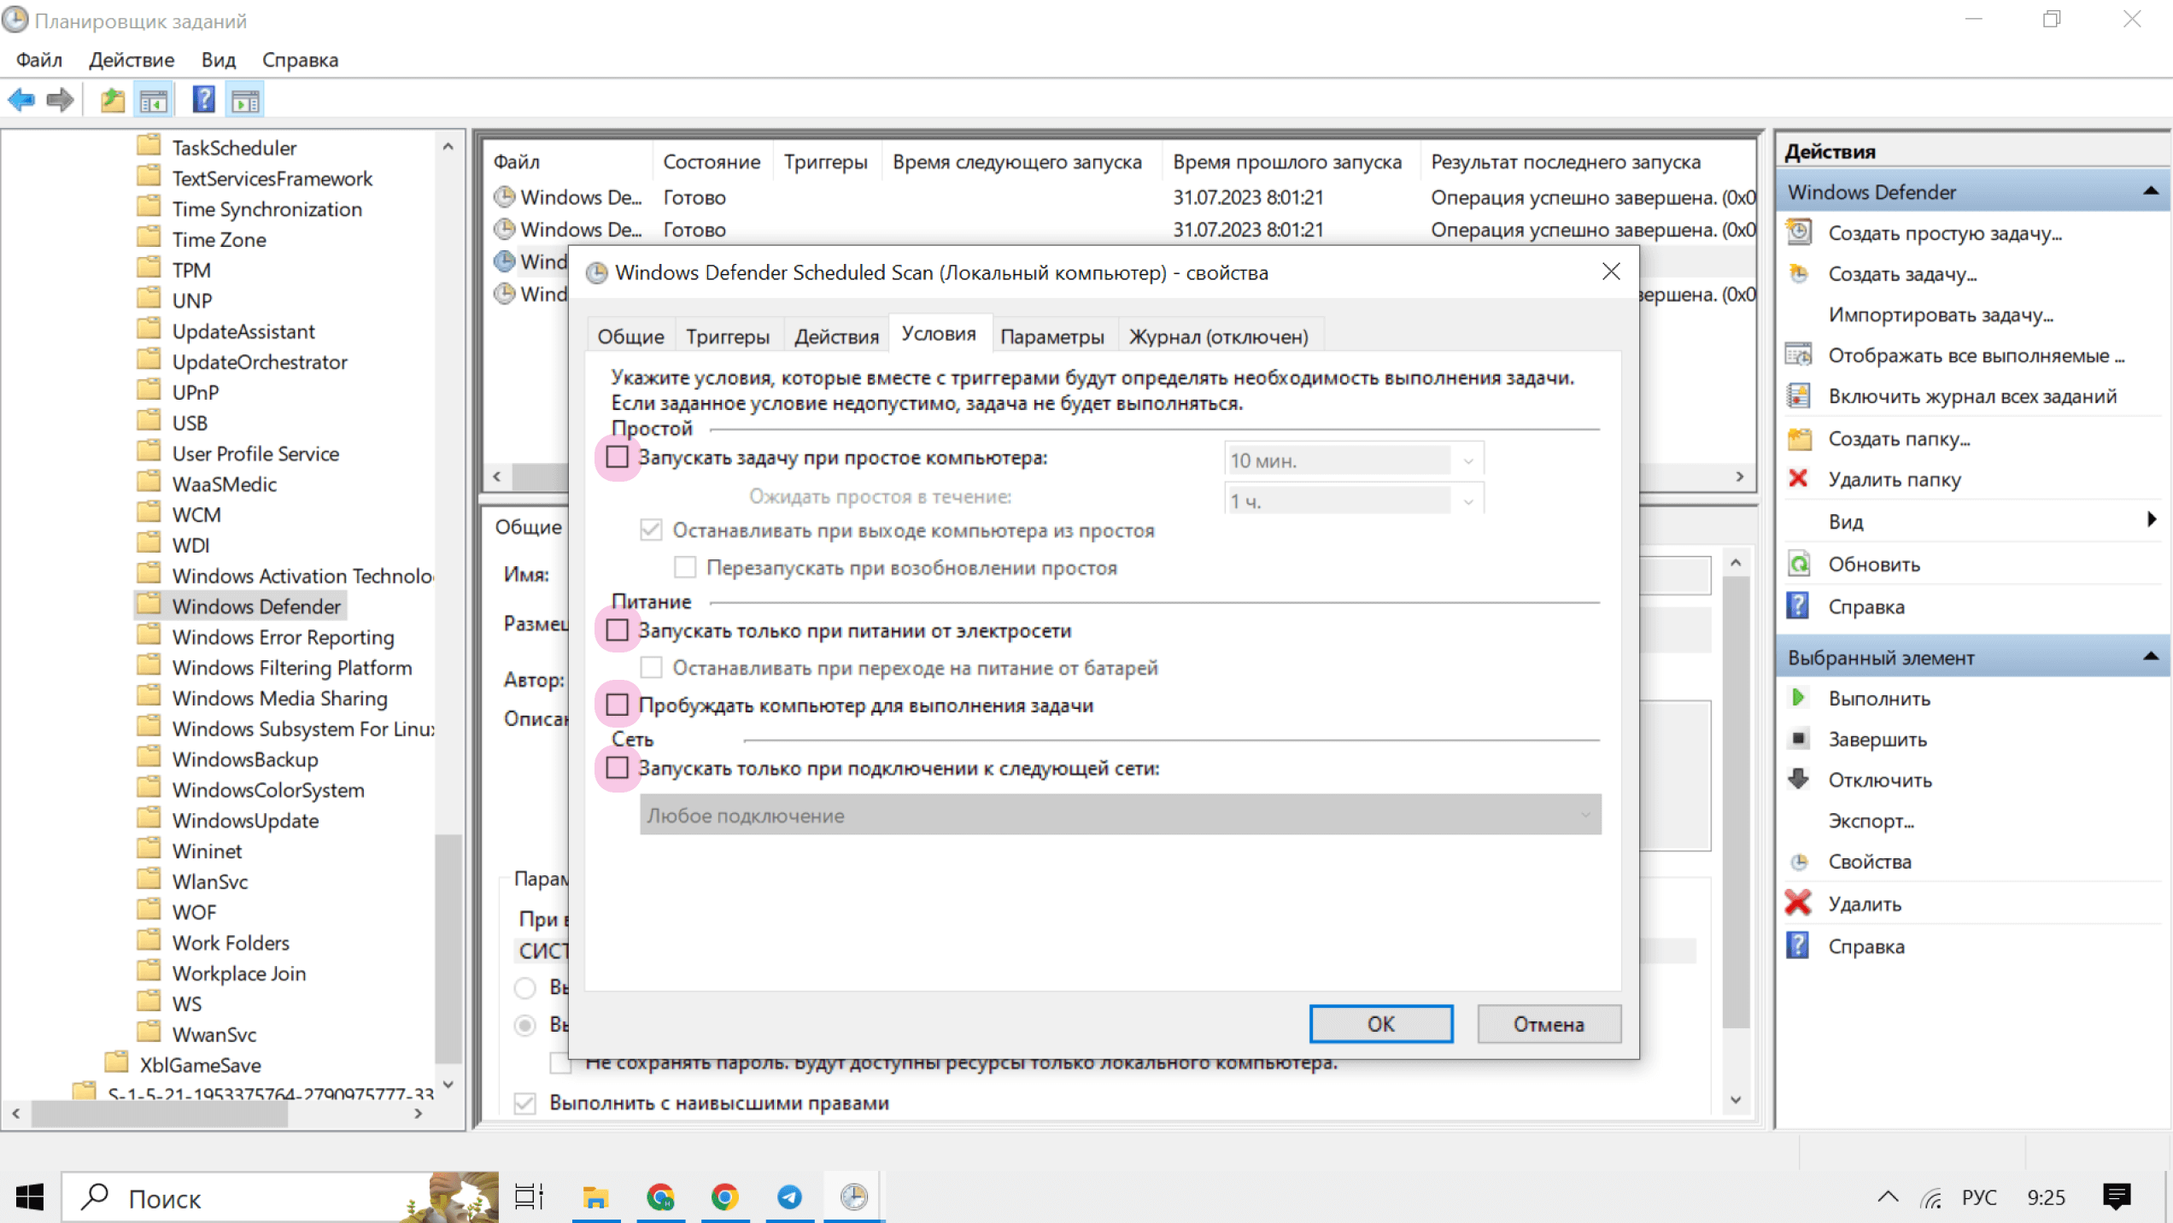Click the red X Удалить папку icon
The width and height of the screenshot is (2173, 1223).
point(1798,479)
